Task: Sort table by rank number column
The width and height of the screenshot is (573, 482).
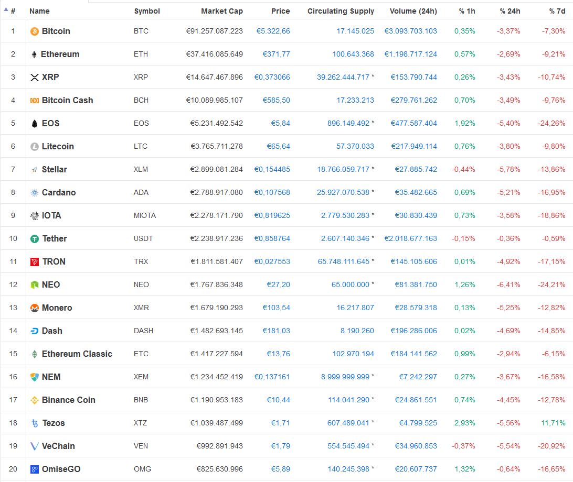Action: [13, 11]
